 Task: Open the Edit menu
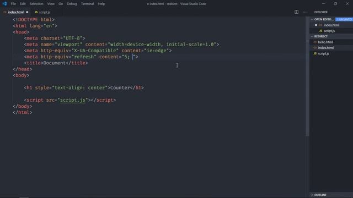coord(23,4)
